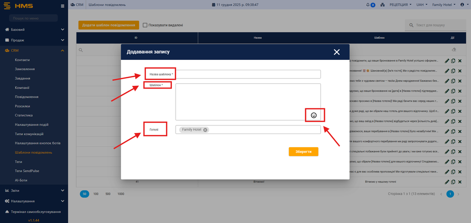Toggle the Показувати видалені checkbox
Screen dimensions: 471x223
pyautogui.click(x=145, y=25)
